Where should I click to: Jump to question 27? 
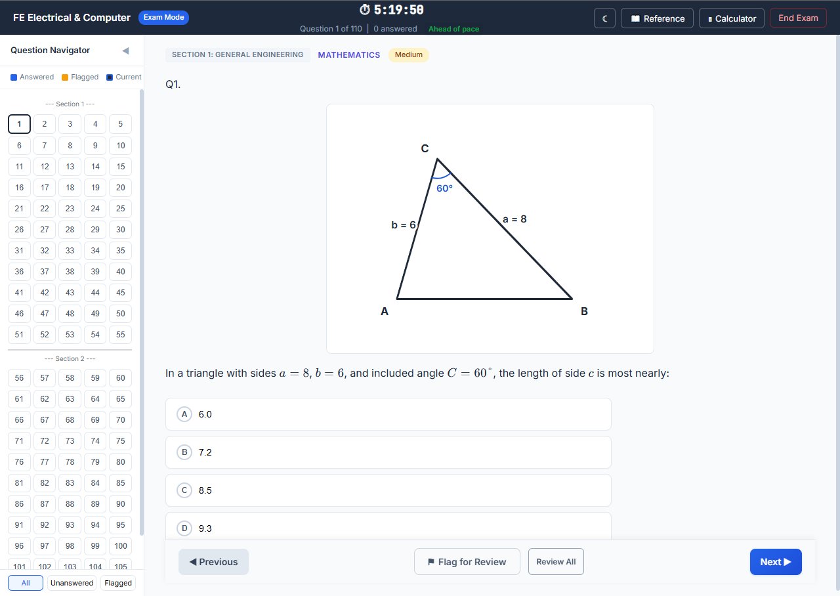(45, 230)
